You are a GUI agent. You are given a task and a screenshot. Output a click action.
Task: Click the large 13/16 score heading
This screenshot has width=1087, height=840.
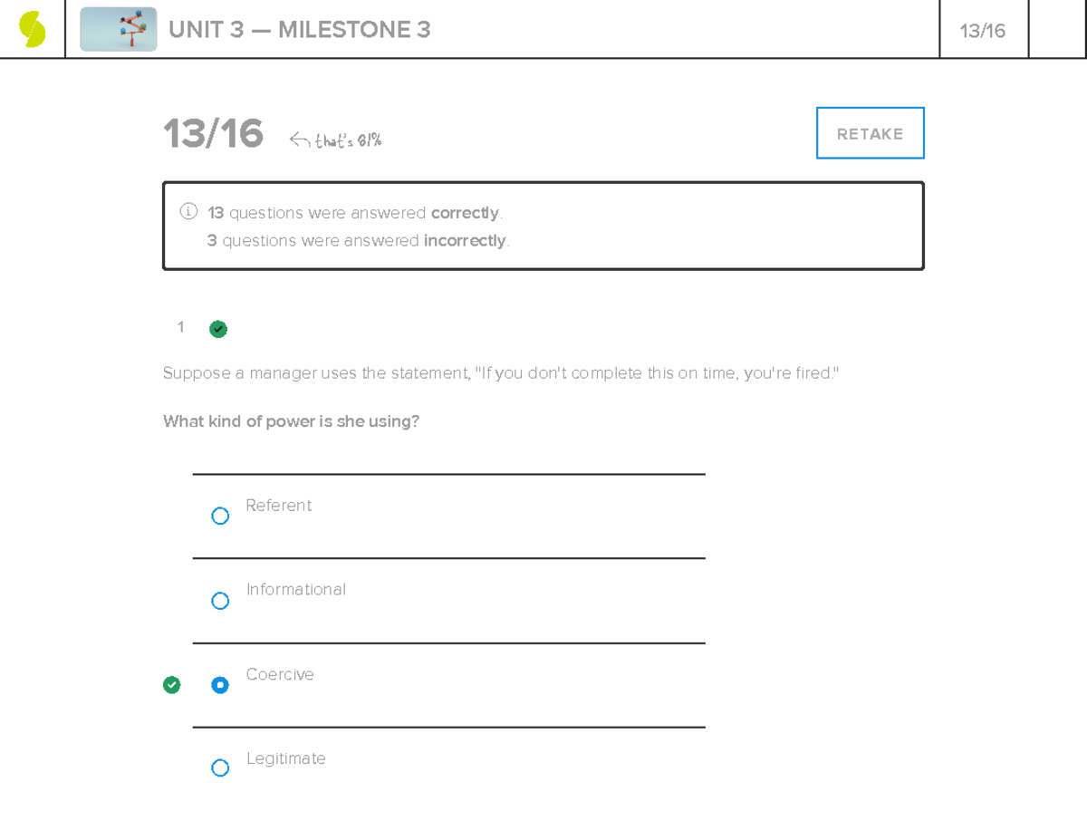[213, 134]
